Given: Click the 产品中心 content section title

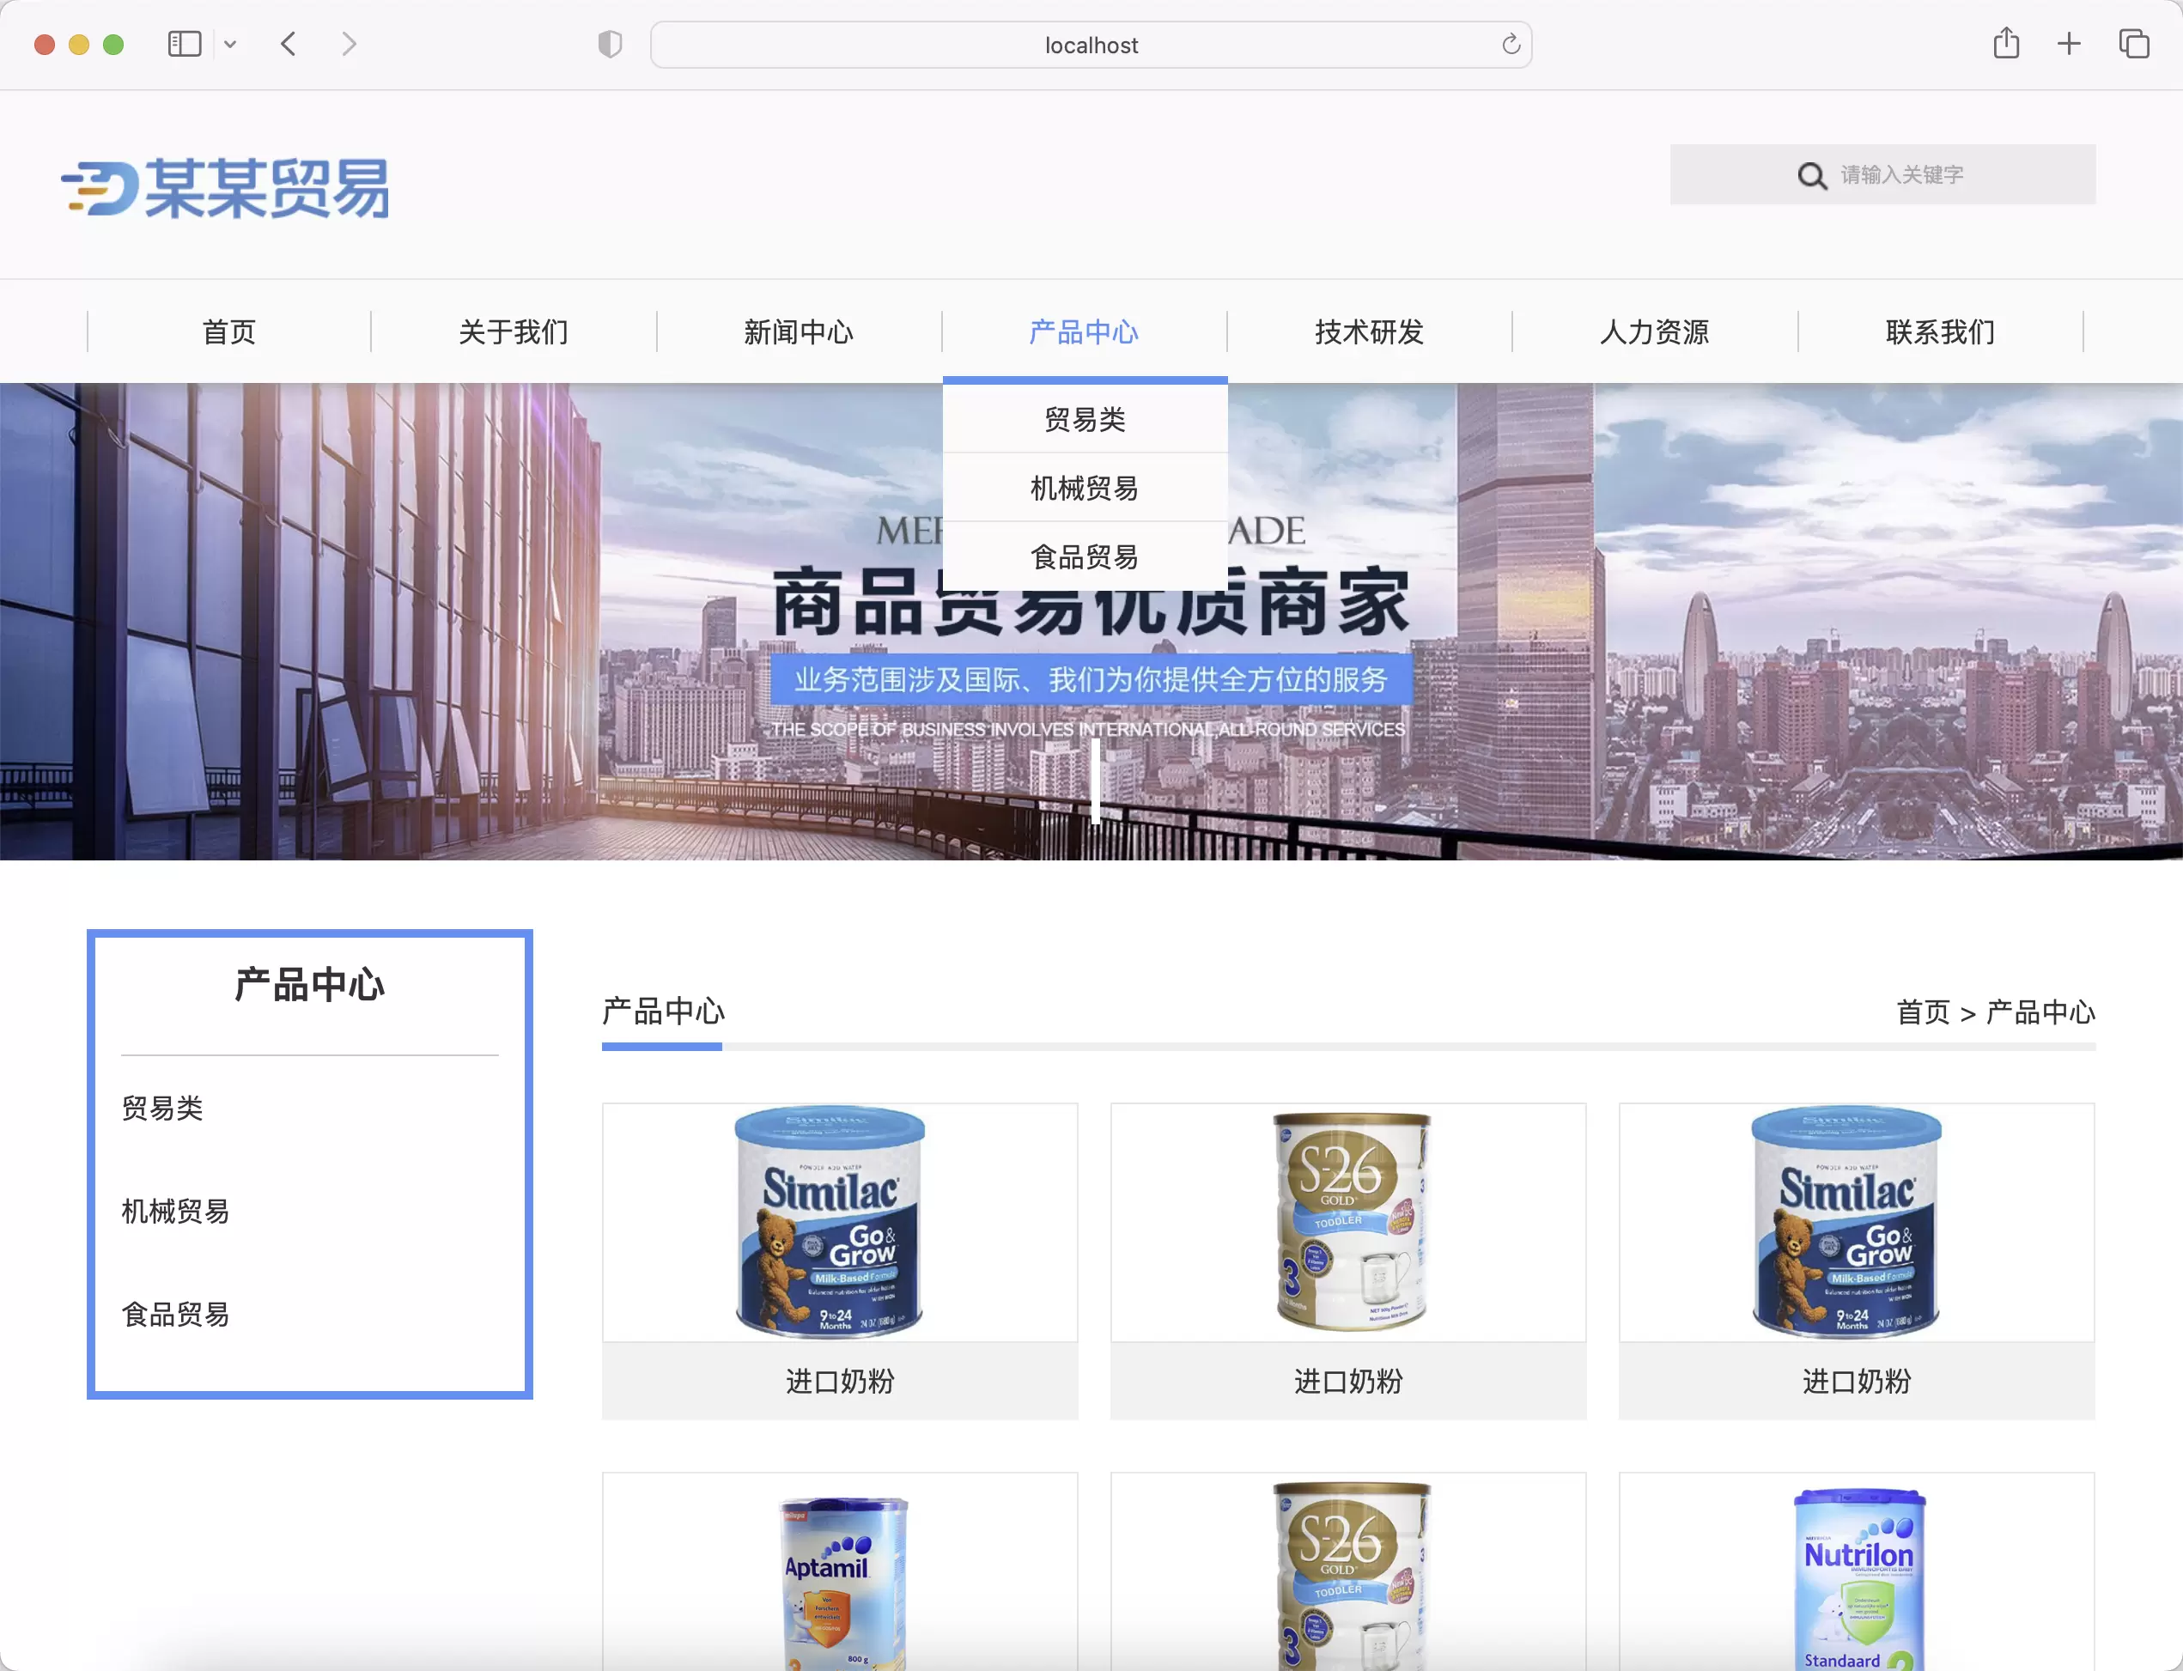Looking at the screenshot, I should coord(663,1011).
